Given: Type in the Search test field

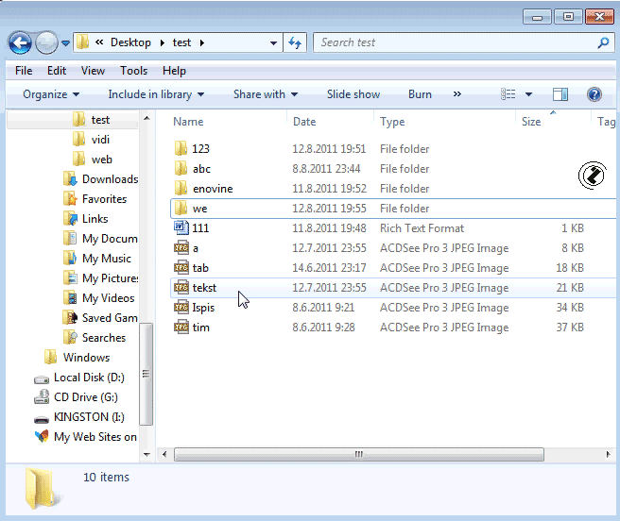Looking at the screenshot, I should pyautogui.click(x=454, y=42).
